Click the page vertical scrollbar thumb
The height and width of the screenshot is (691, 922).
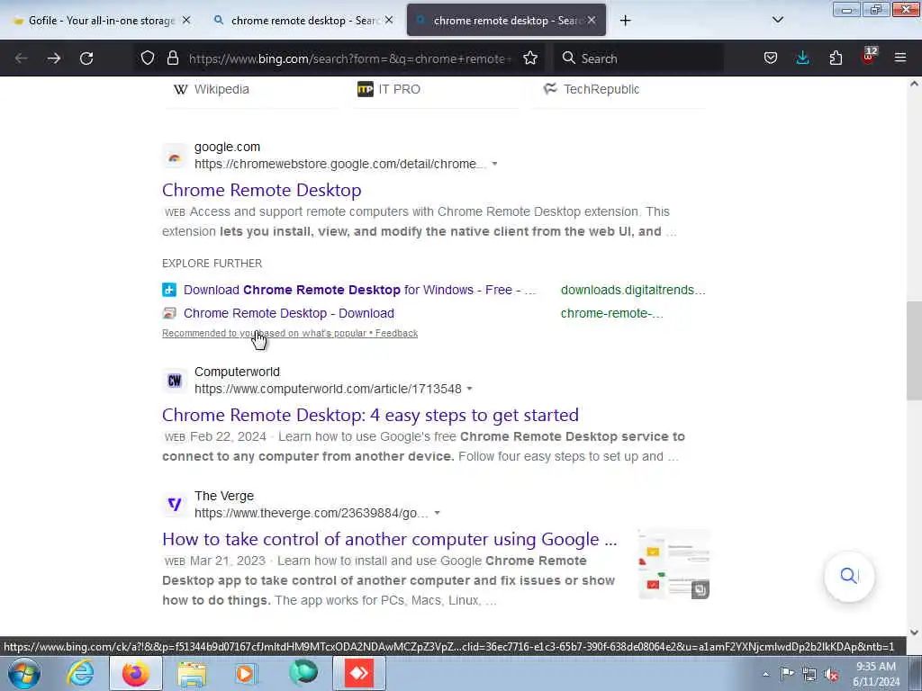coord(914,350)
